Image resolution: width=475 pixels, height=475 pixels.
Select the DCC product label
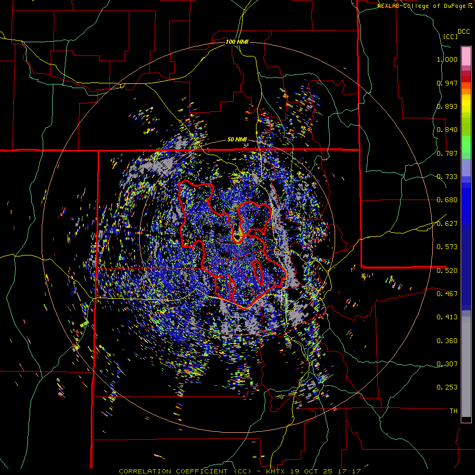pos(463,32)
